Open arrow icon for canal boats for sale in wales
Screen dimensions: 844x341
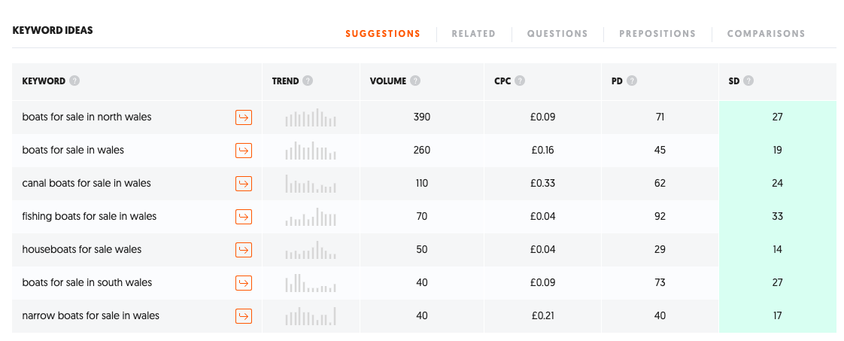[x=243, y=184]
